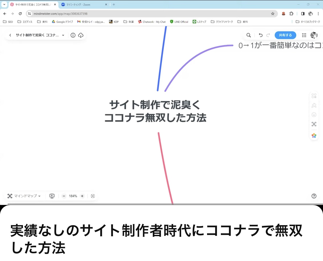Expand the map title dropdown arrow
Screen dimensions: 323x261
[63, 35]
